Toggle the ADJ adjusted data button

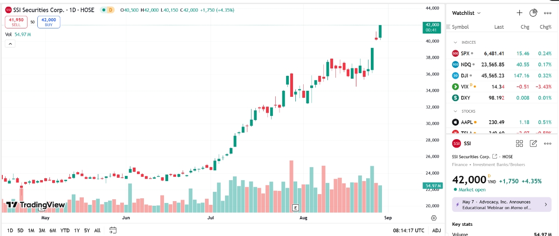click(436, 230)
